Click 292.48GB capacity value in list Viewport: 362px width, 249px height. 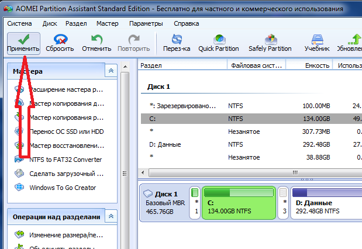[316, 144]
